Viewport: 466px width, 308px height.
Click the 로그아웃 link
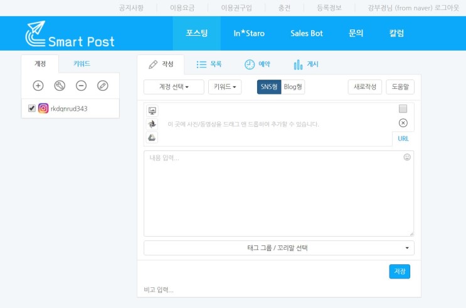coord(447,8)
